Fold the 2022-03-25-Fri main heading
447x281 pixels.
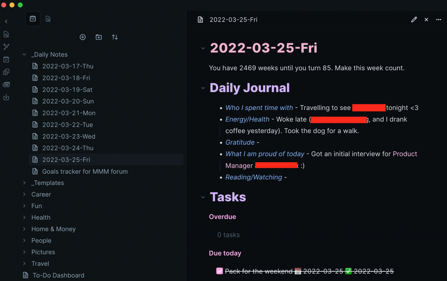pos(203,48)
